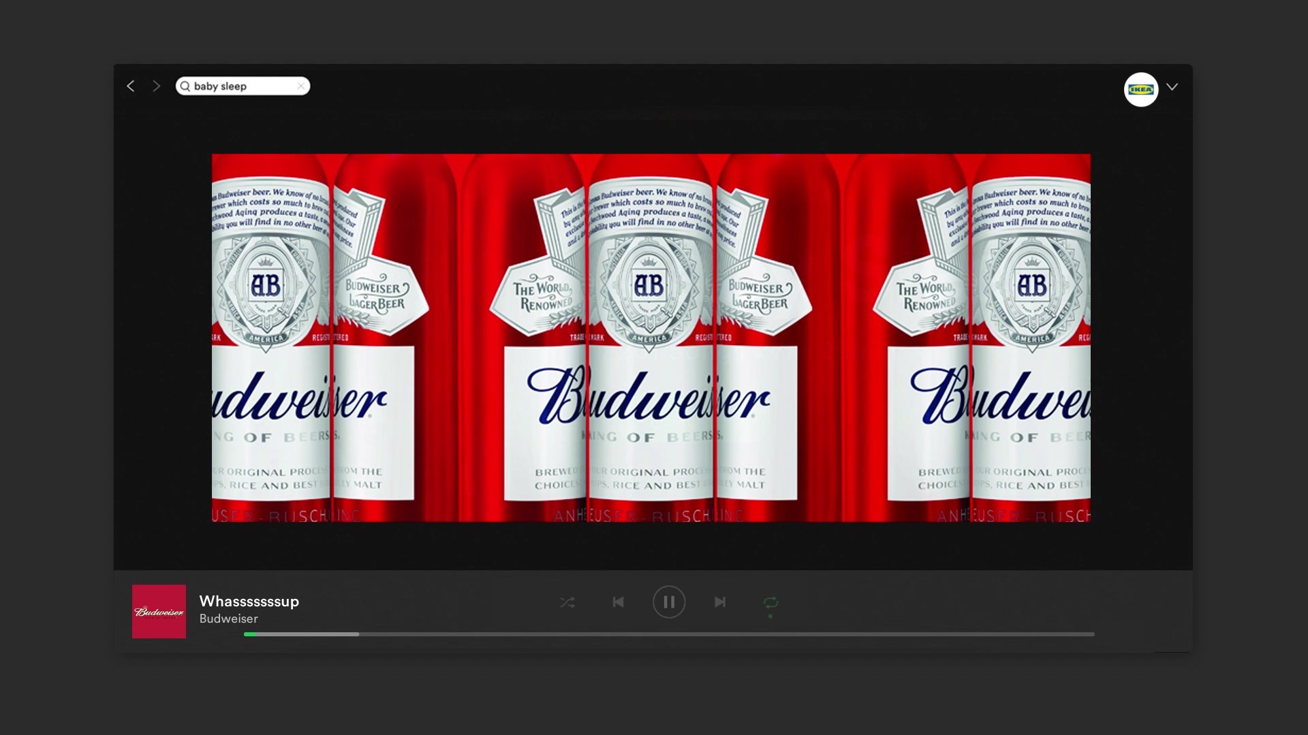Click the Budweiser bottles video banner

click(x=651, y=338)
